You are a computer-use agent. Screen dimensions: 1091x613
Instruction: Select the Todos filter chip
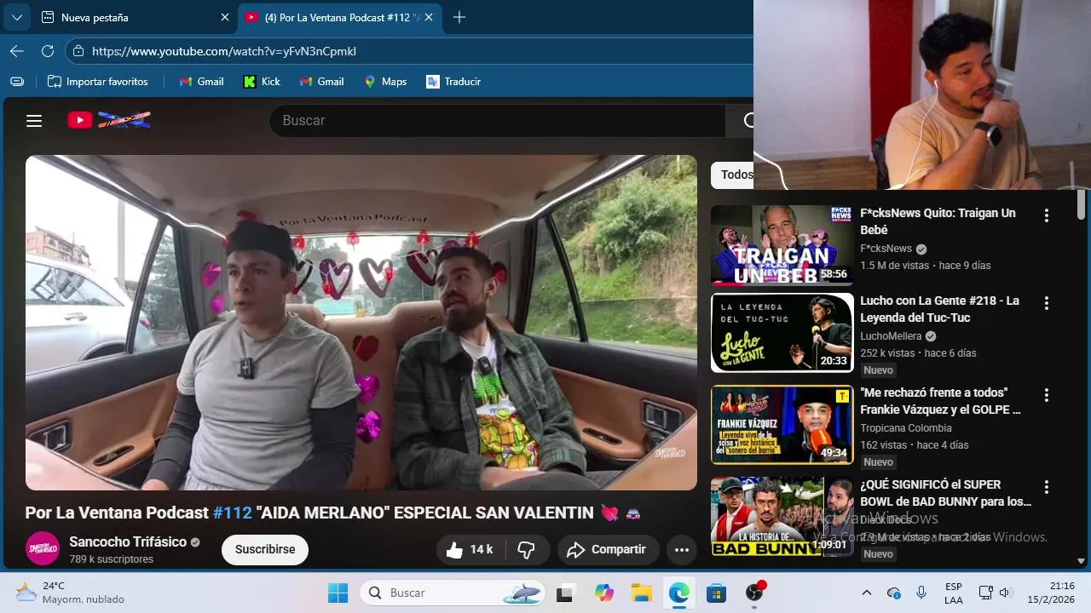coord(733,175)
